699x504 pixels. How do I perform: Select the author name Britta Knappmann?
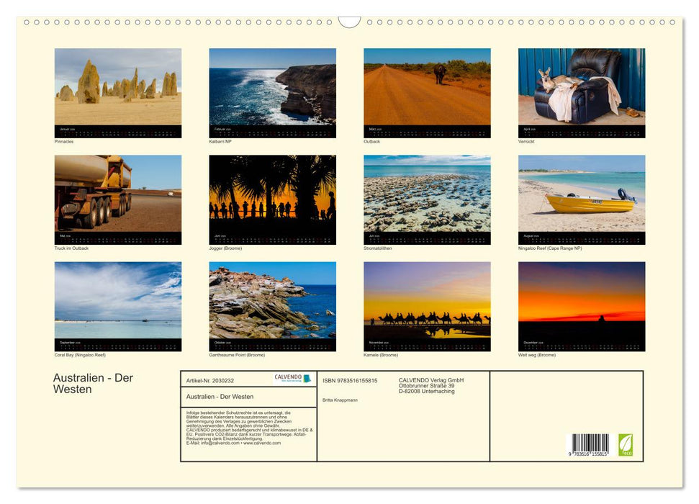[339, 399]
